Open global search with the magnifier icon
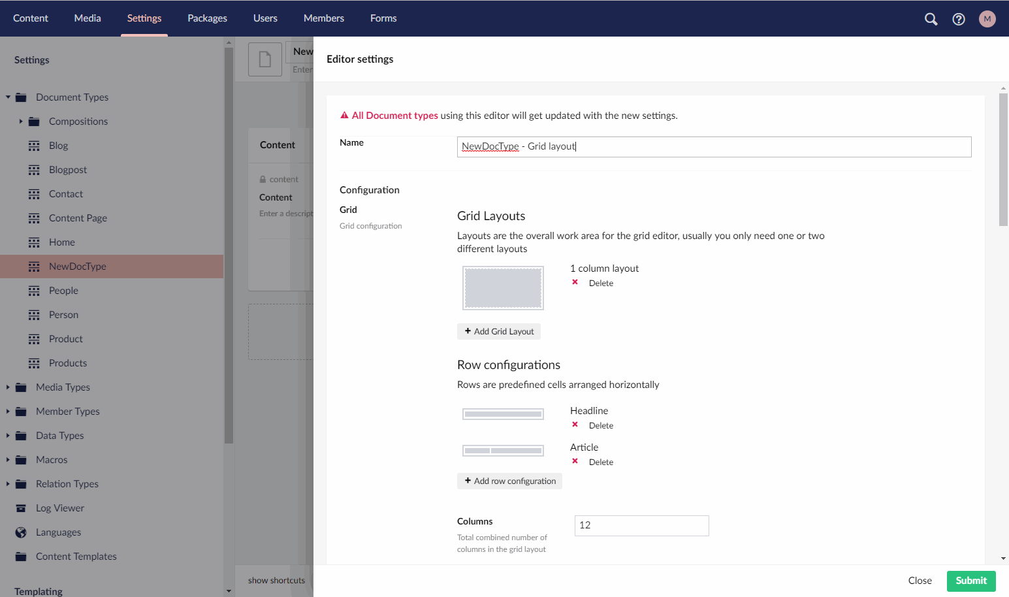This screenshot has width=1009, height=597. click(931, 19)
